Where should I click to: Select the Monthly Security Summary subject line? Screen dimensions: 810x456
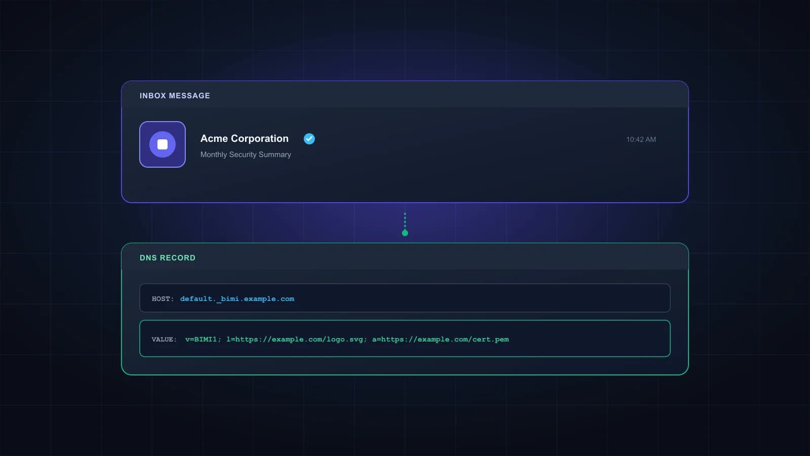click(x=246, y=155)
